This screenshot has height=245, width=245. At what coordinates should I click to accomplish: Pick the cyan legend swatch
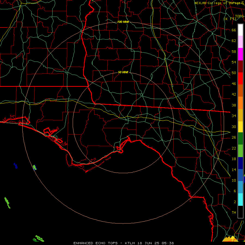point(240,200)
